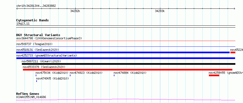
Task: Click the chr19:34281304..34283882 coordinate label
Action: click(x=36, y=6)
